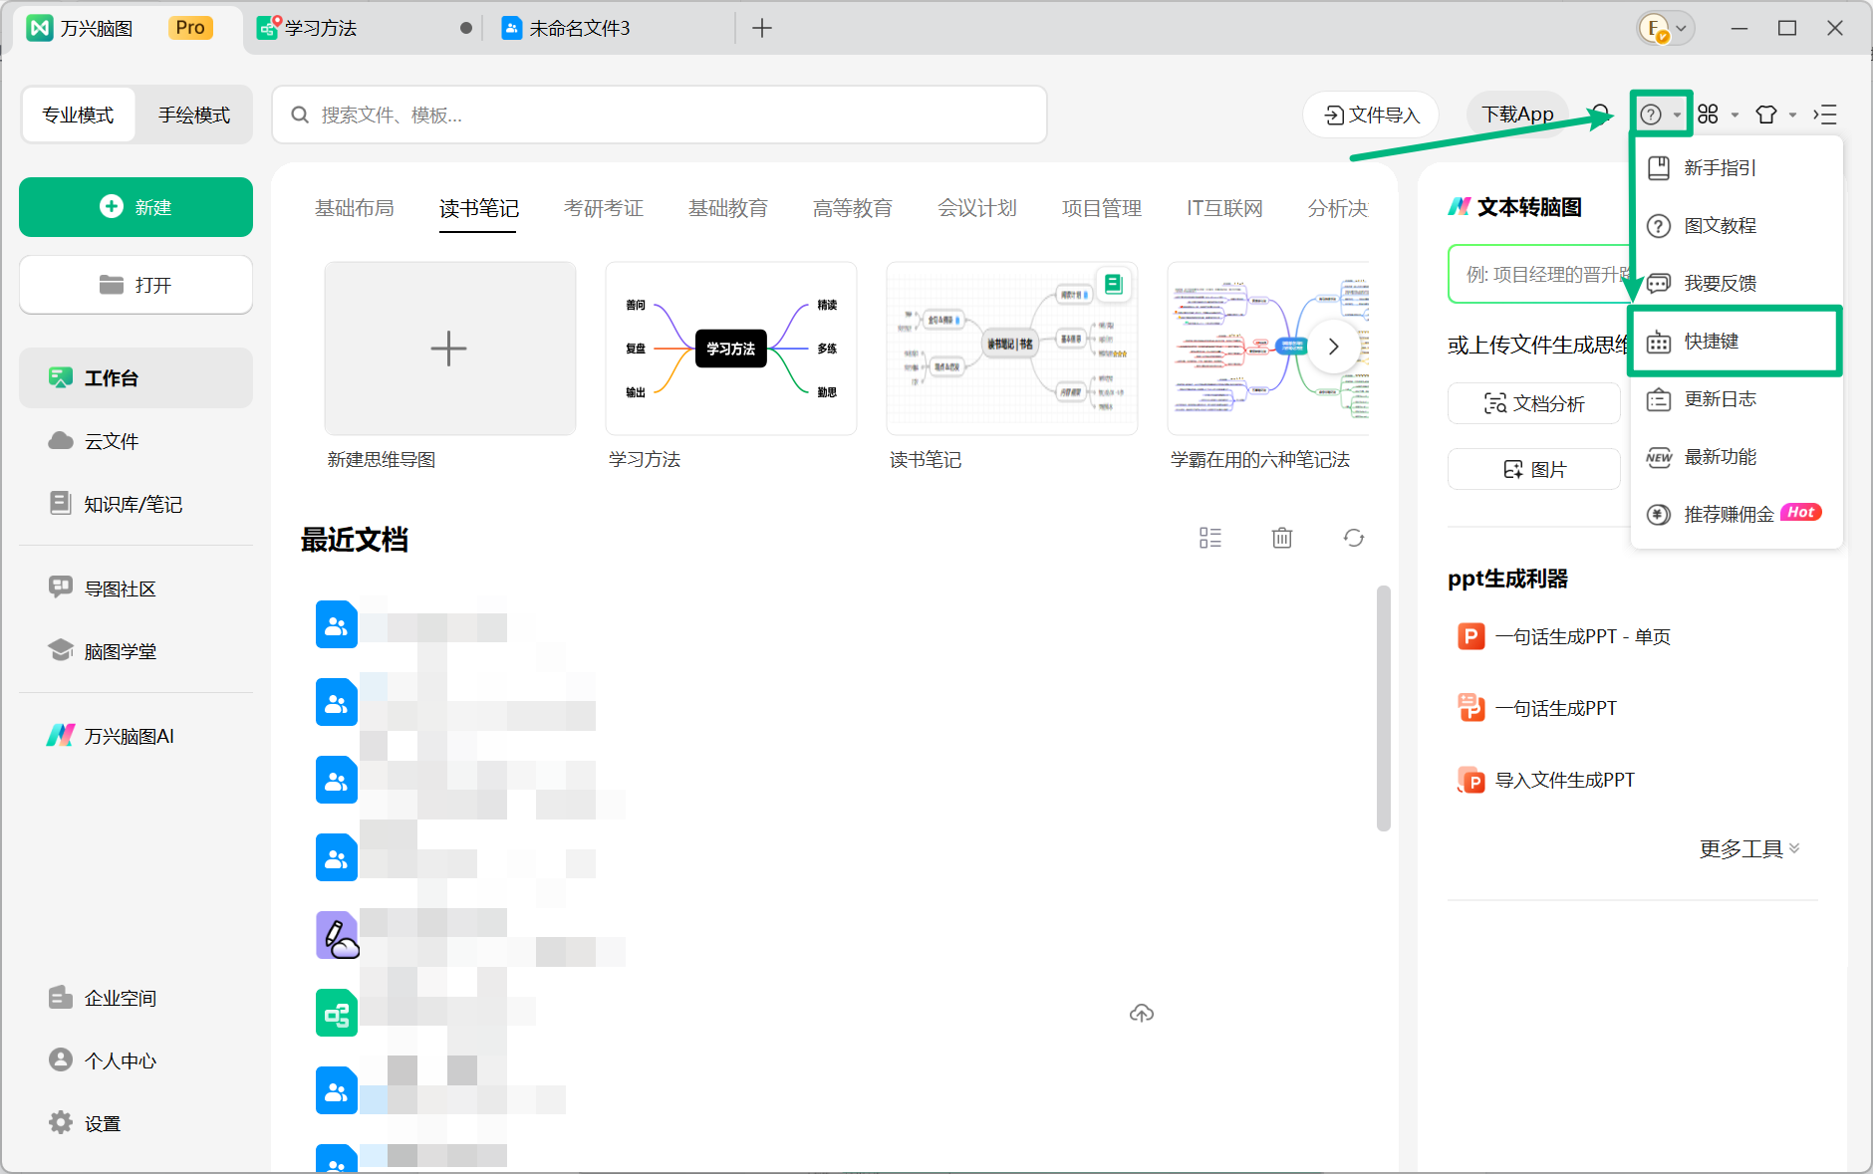Click the 文档分析 button

coord(1534,403)
